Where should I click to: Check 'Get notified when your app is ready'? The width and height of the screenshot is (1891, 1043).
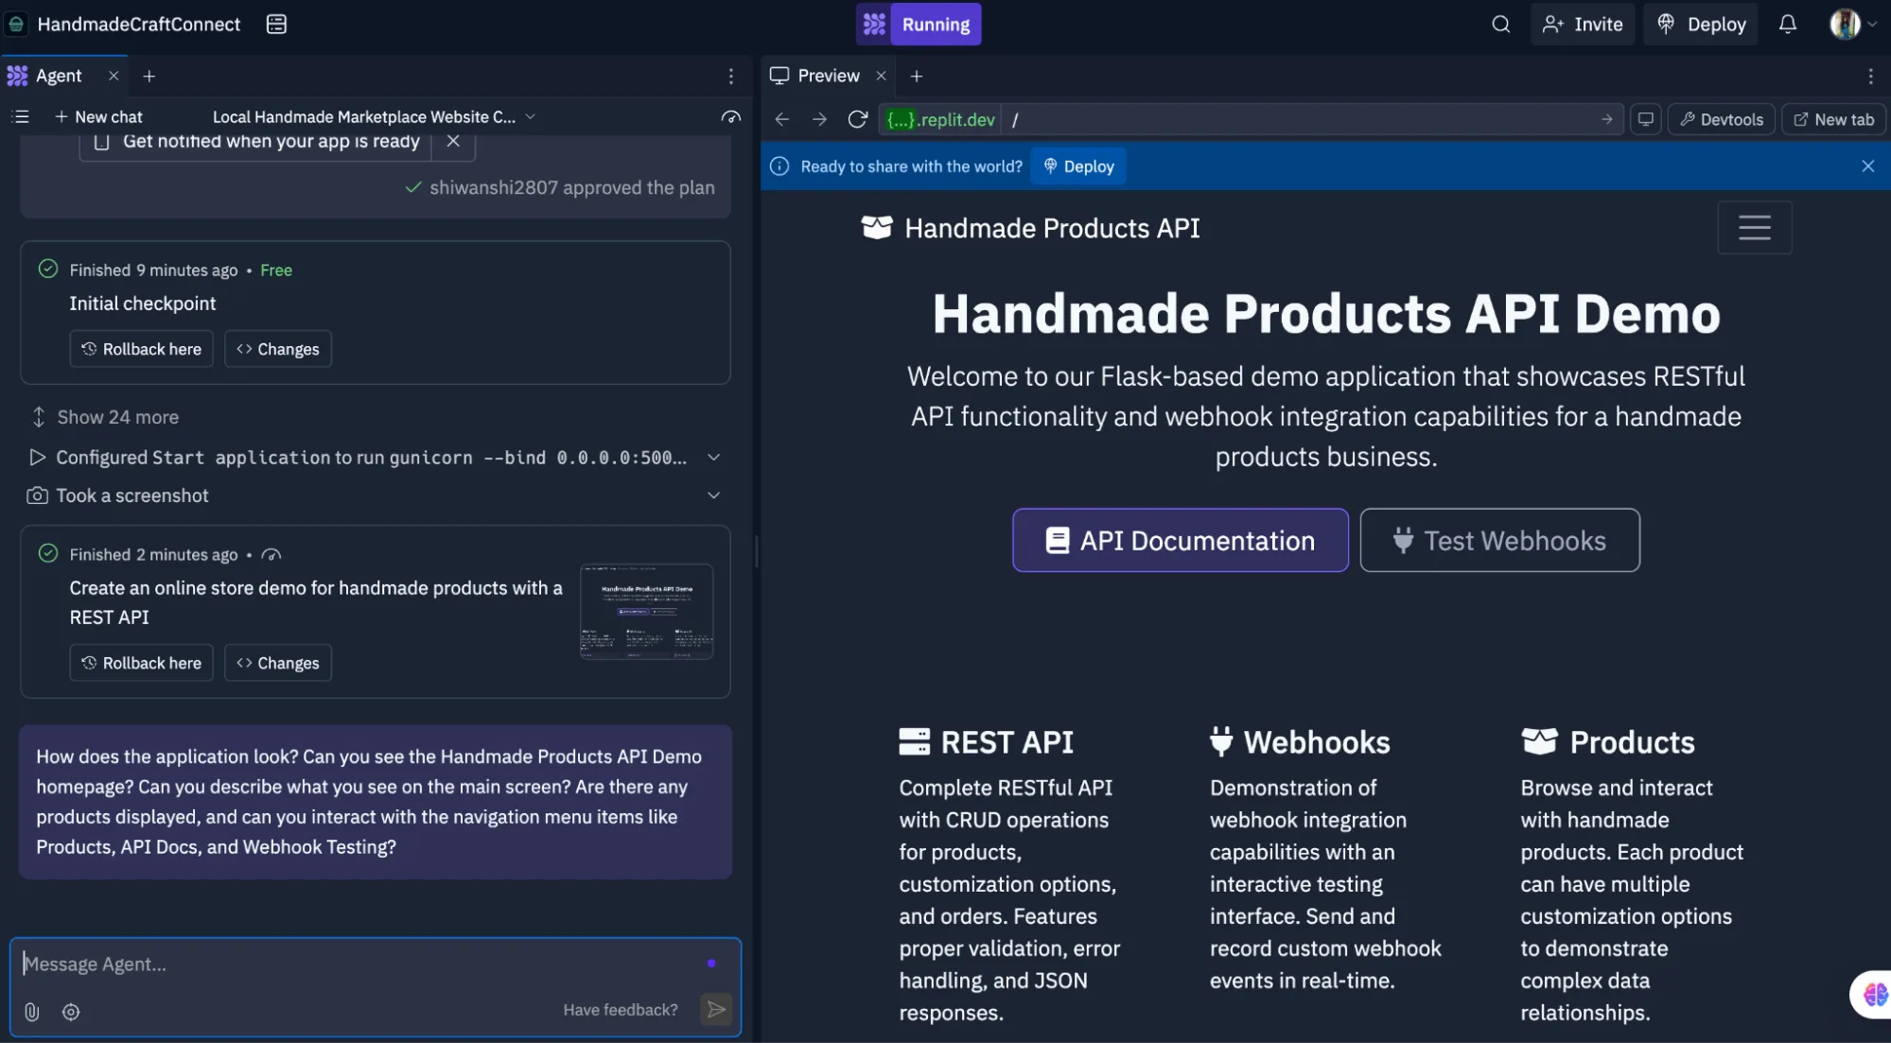click(x=102, y=142)
